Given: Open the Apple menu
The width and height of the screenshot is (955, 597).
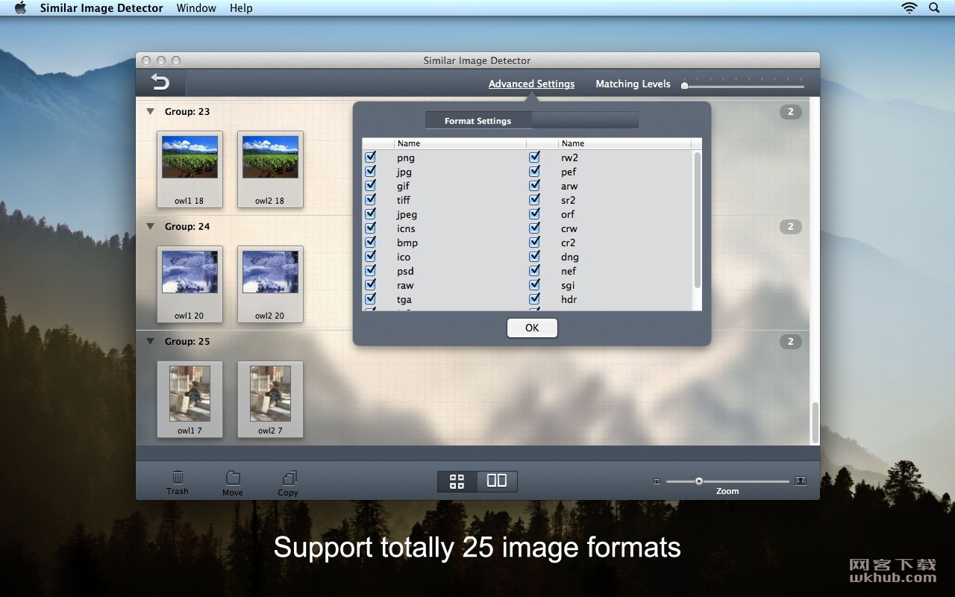Looking at the screenshot, I should coord(21,8).
